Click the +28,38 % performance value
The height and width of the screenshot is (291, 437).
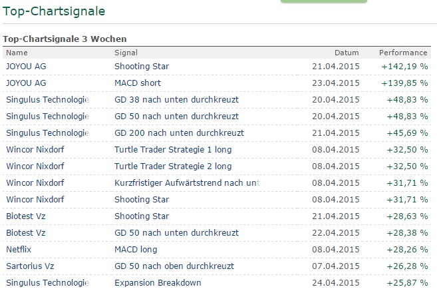point(407,232)
